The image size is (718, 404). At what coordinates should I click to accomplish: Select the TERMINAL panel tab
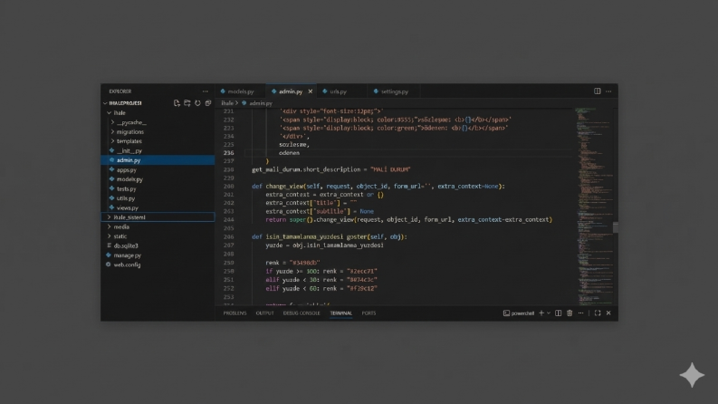coord(341,313)
